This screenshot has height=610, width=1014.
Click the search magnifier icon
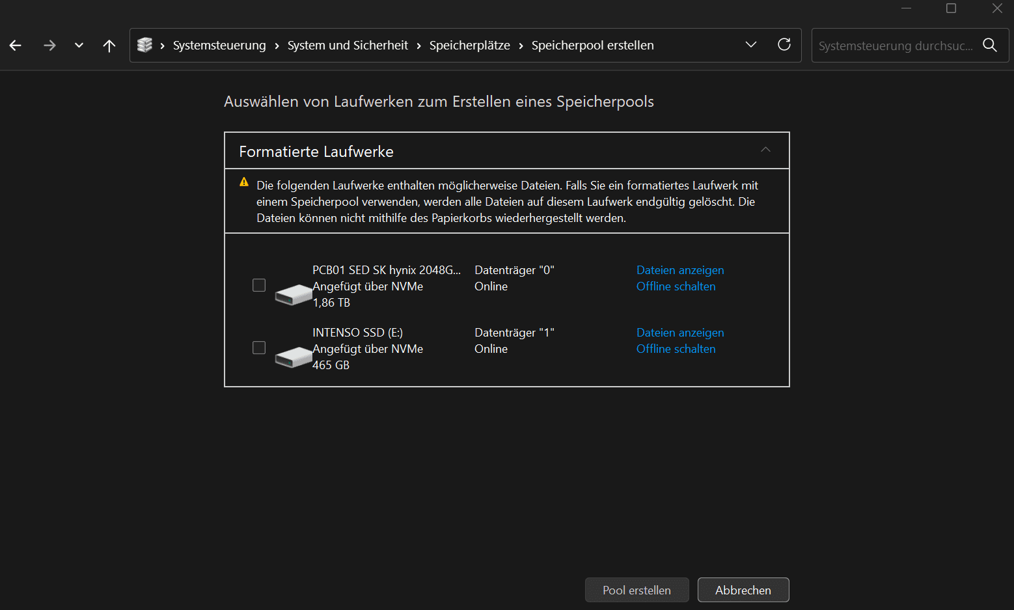point(990,45)
